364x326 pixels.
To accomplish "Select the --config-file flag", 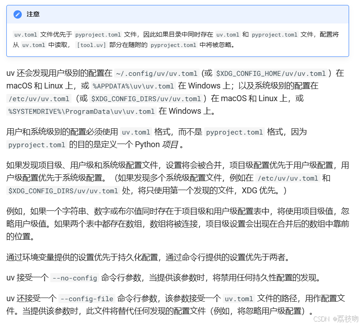I will (x=87, y=298).
